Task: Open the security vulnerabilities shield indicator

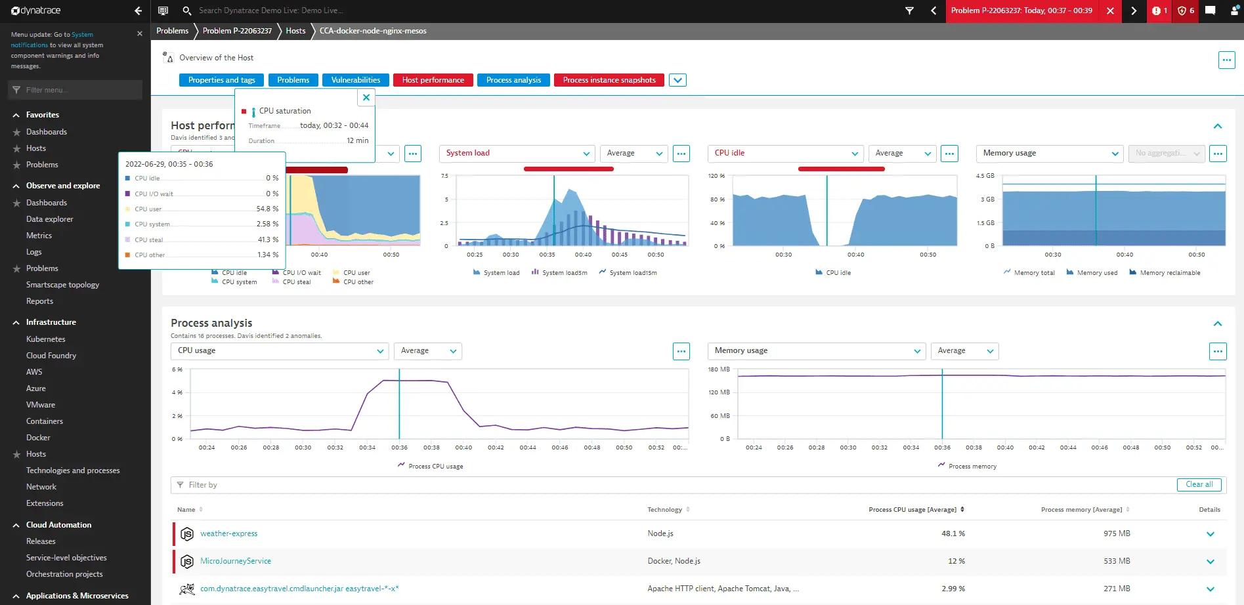Action: [x=1186, y=10]
